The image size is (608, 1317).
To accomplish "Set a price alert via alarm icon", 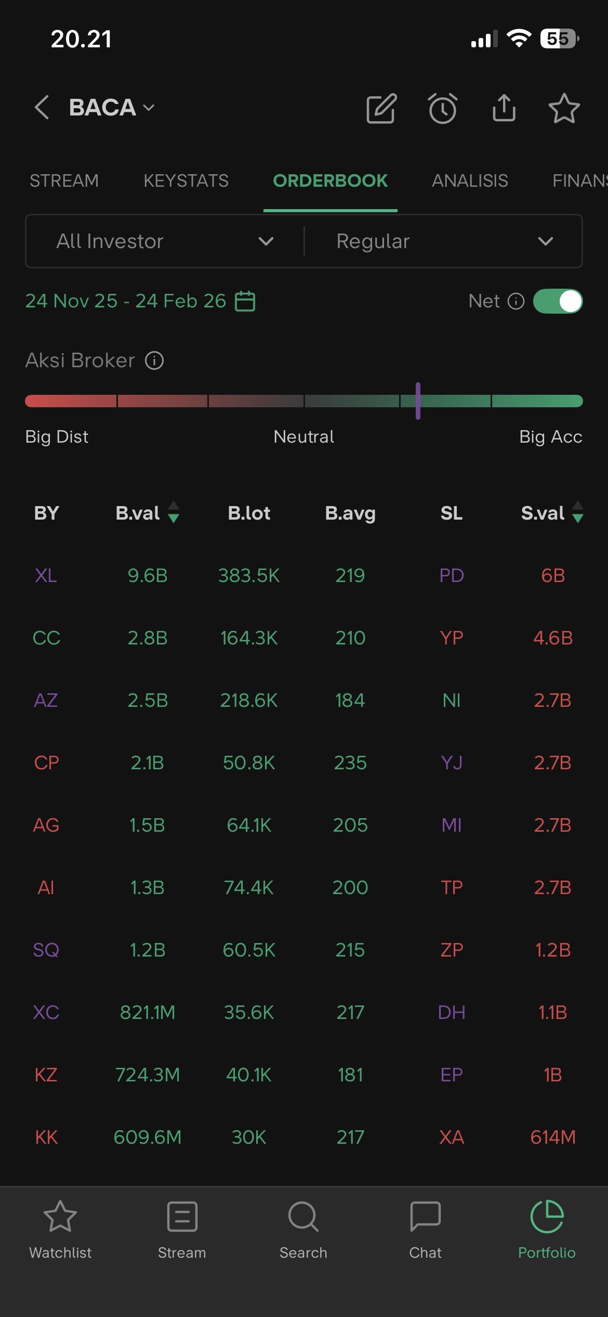I will [x=443, y=109].
